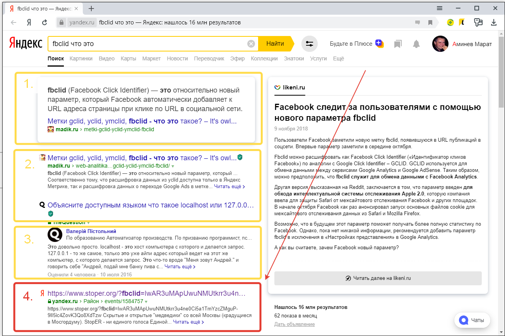
Task: Open the Эфир tab
Action: 238,58
